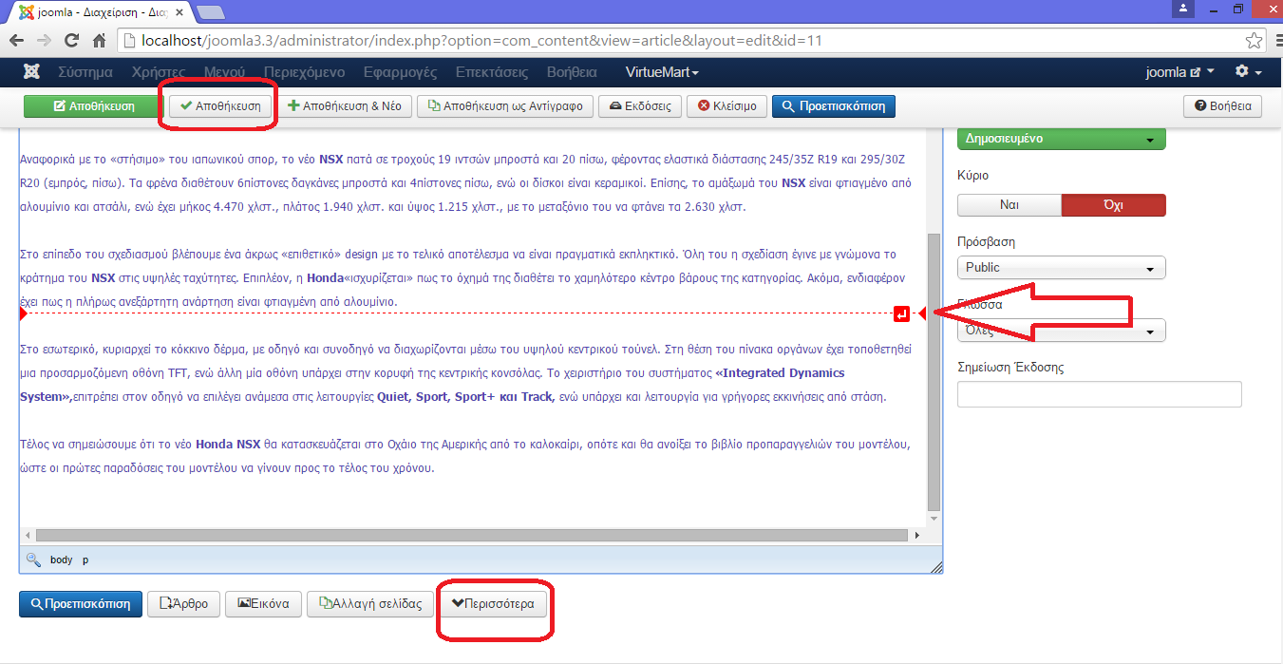Click the Integrated Dynamics System bold text
Viewport: 1283px width, 664px height.
pyautogui.click(x=432, y=385)
